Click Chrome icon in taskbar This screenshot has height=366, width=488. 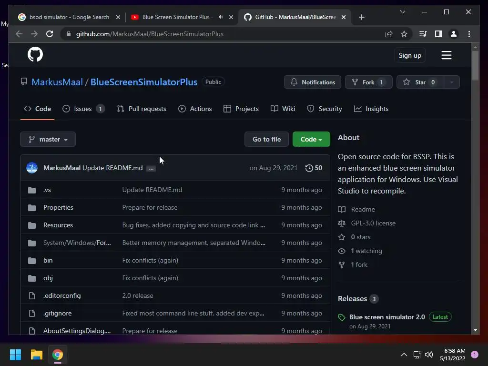(58, 355)
